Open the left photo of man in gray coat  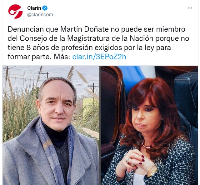(x=51, y=125)
